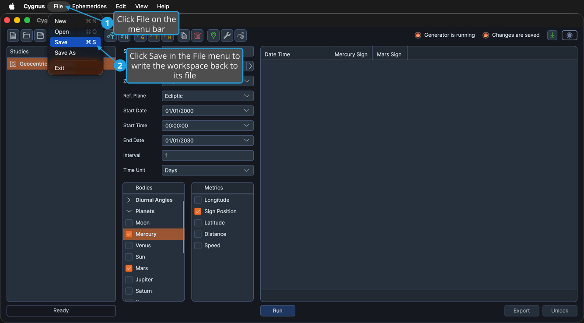This screenshot has width=584, height=323.
Task: Click the green download arrow icon
Action: (553, 35)
